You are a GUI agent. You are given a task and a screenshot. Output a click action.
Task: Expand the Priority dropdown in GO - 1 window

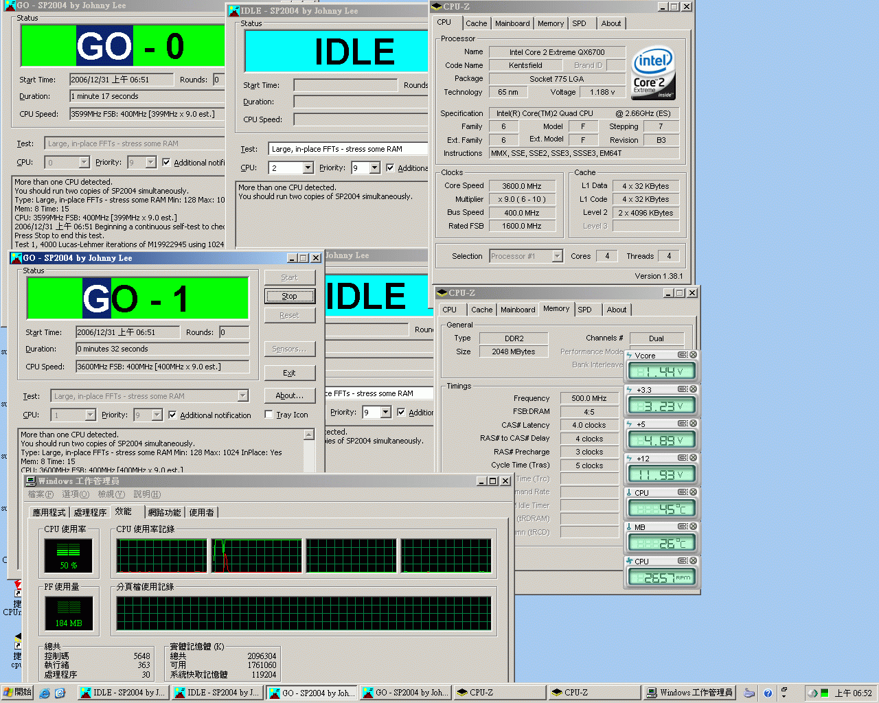pyautogui.click(x=157, y=415)
